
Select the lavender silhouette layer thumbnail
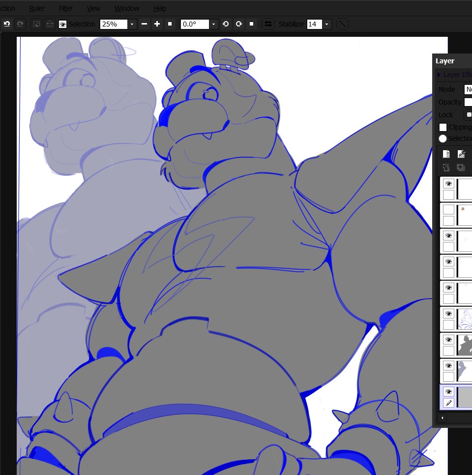pyautogui.click(x=465, y=371)
